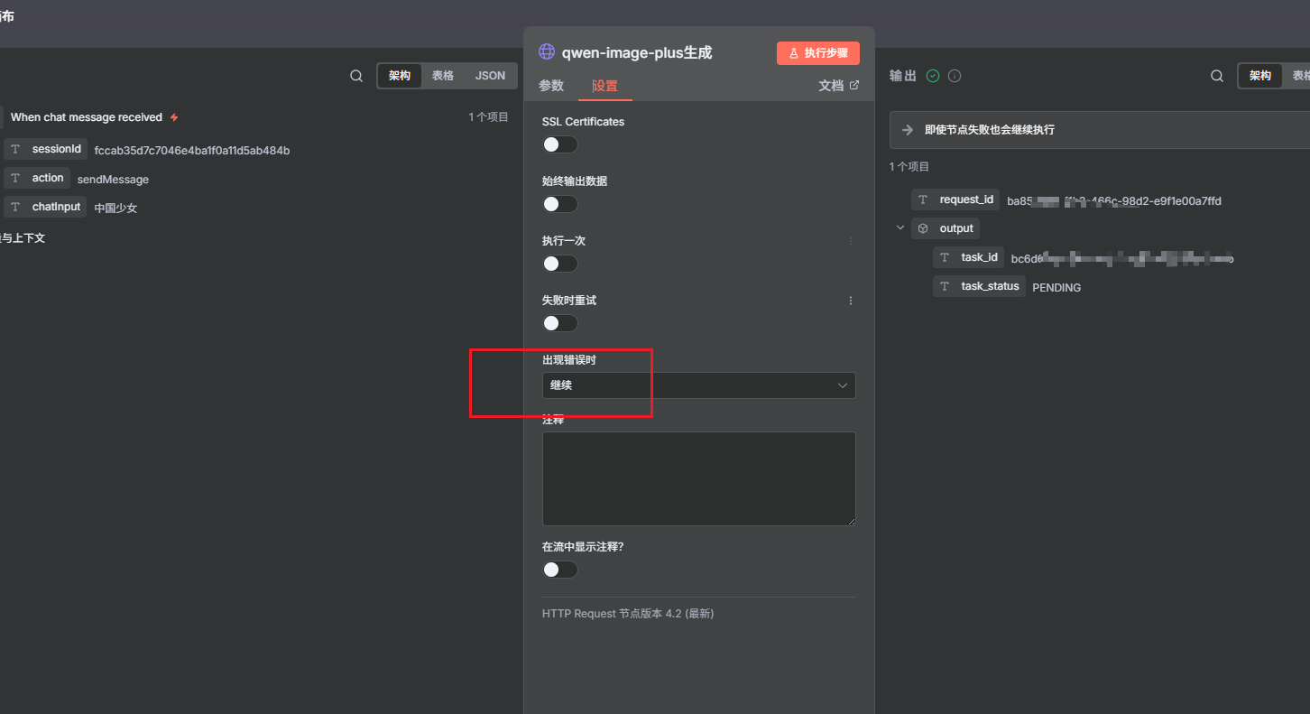This screenshot has height=714, width=1310.
Task: Turn on the 执行一次 switch
Action: point(559,264)
